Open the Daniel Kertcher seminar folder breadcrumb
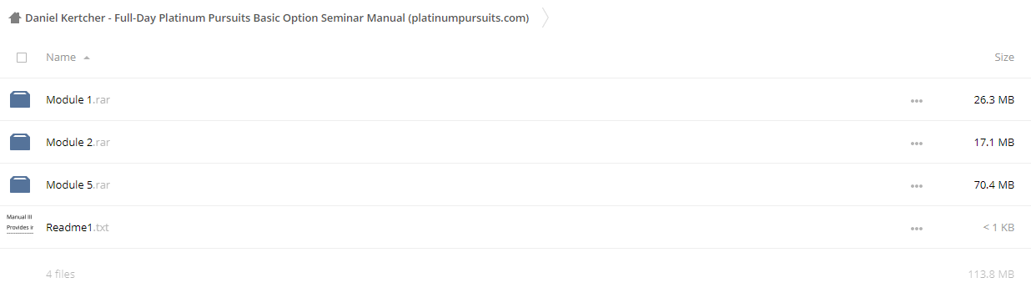 277,18
